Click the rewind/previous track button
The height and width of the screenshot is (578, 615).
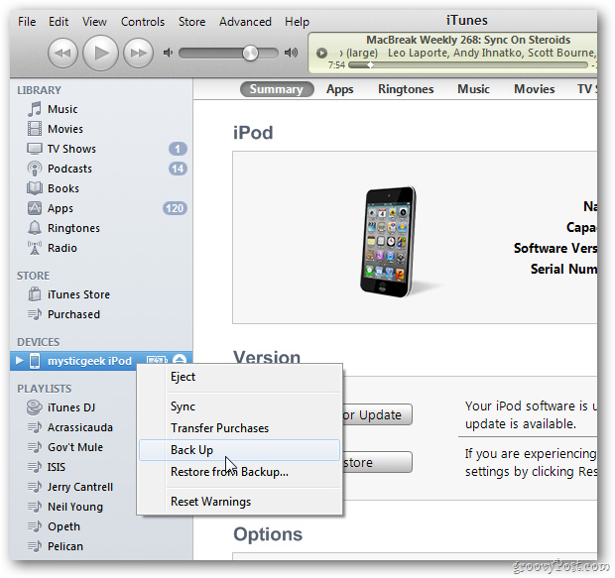(x=62, y=53)
